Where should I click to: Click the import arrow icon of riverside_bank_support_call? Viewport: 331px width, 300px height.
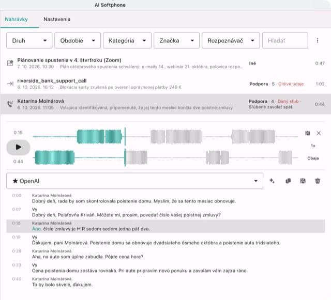click(10, 84)
